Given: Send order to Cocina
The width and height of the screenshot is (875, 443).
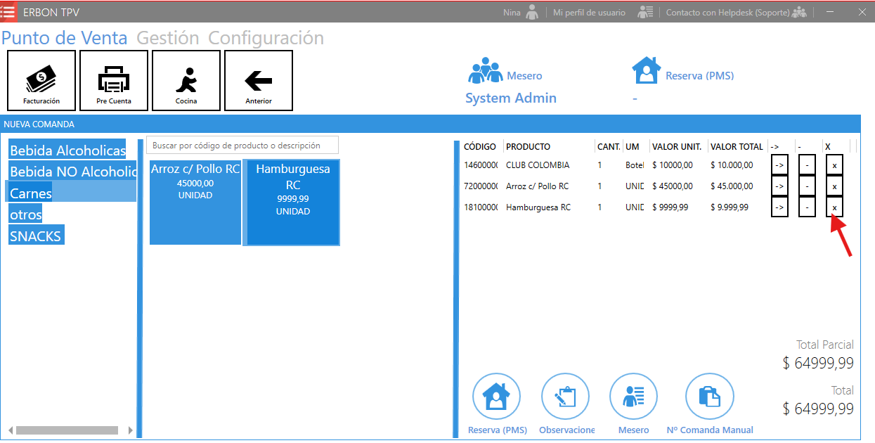Looking at the screenshot, I should [x=186, y=80].
